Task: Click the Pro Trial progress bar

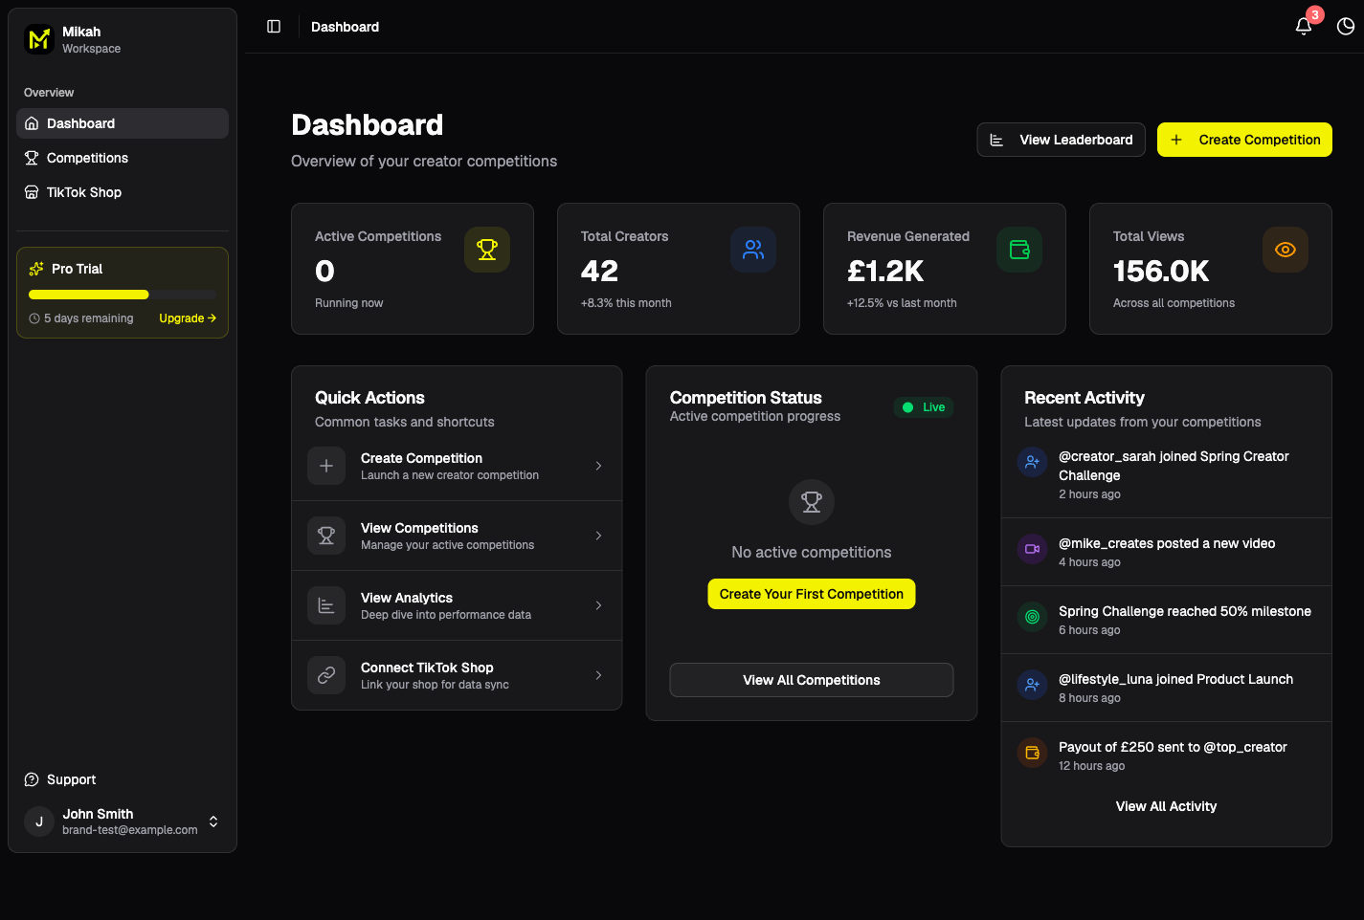Action: tap(123, 295)
